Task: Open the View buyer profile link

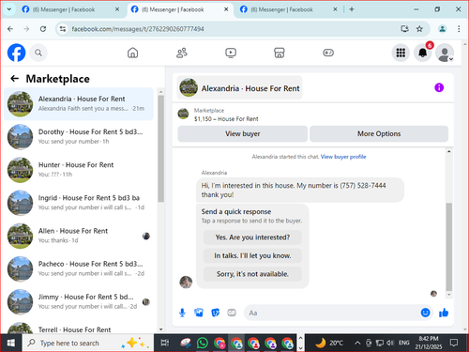Action: [343, 157]
